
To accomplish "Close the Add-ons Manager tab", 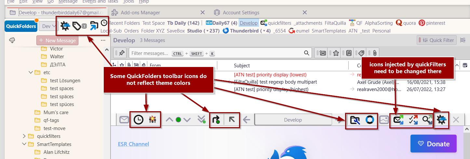I will (x=202, y=13).
